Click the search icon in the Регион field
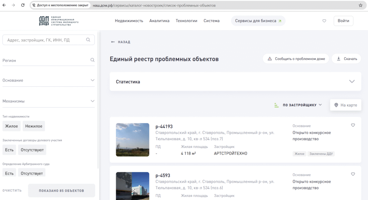368x200 pixels. [x=92, y=60]
